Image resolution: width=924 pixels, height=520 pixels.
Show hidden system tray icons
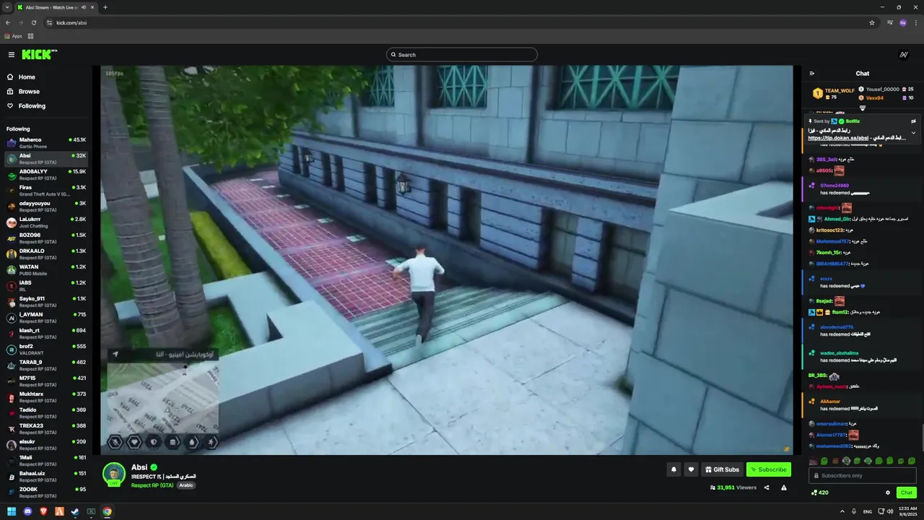[842, 511]
